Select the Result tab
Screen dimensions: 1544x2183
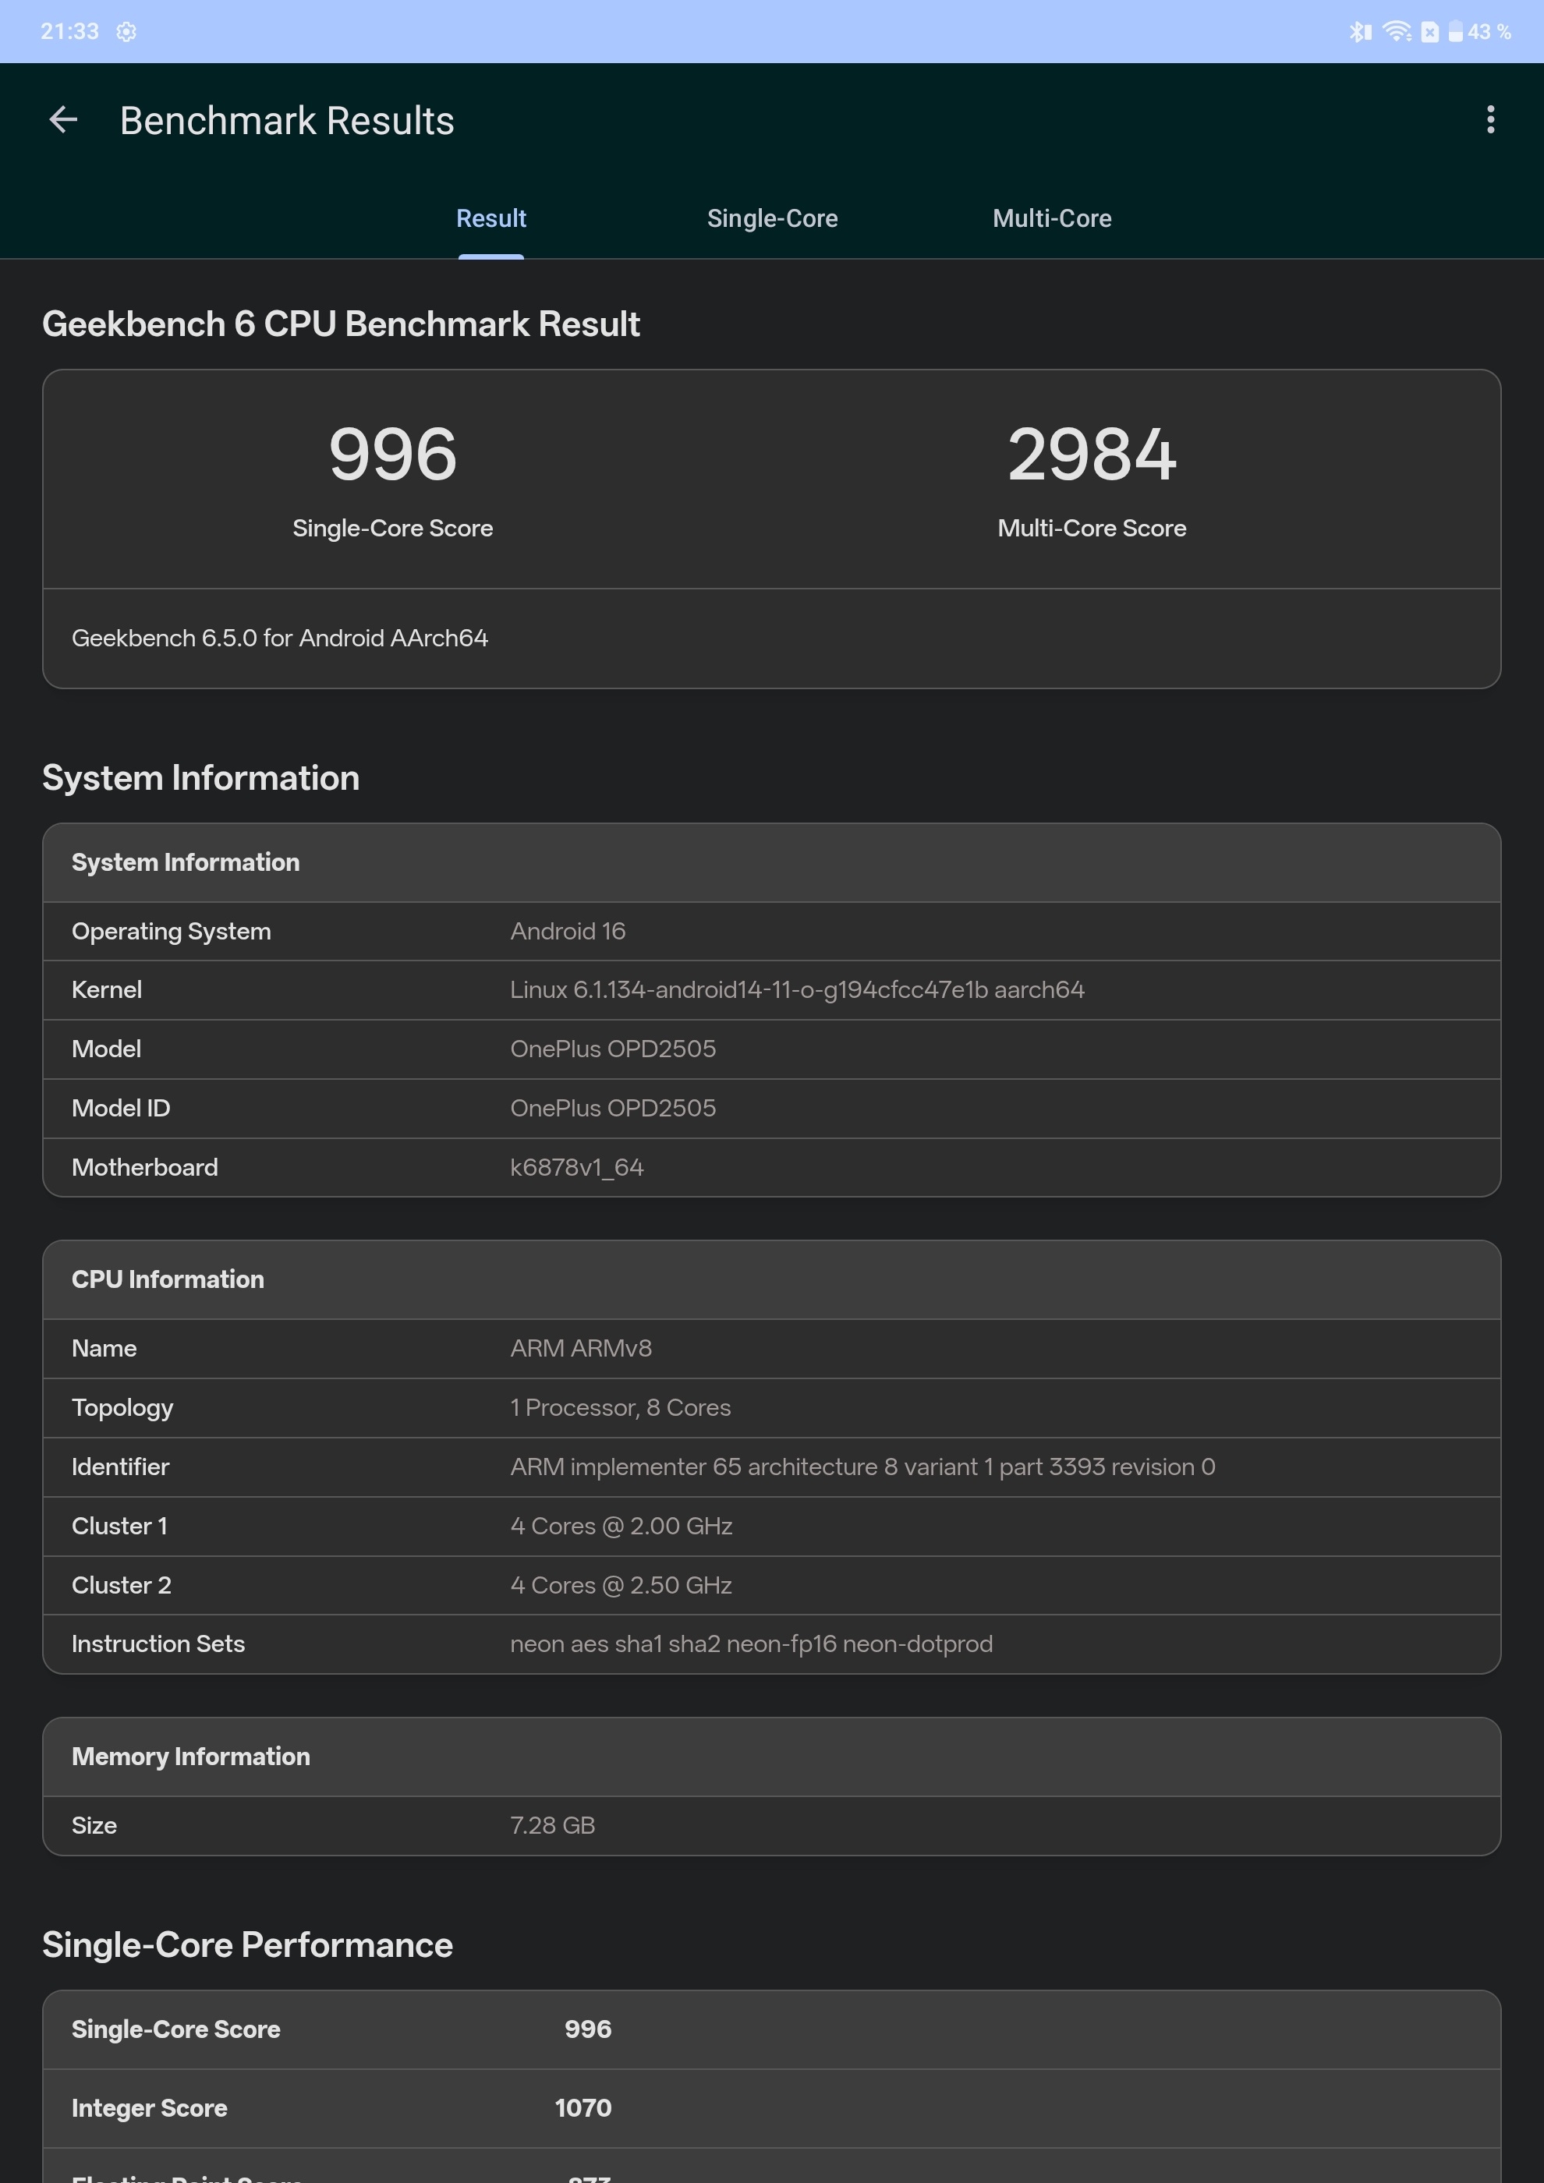pos(490,218)
